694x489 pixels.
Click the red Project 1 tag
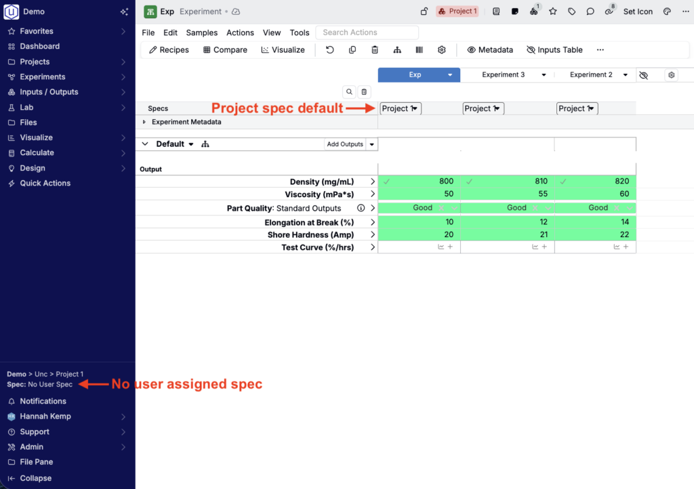pos(457,12)
